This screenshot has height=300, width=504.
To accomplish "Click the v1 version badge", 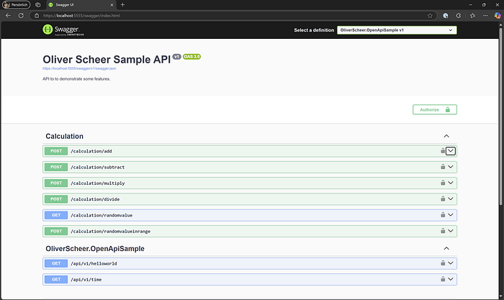I will click(x=177, y=57).
